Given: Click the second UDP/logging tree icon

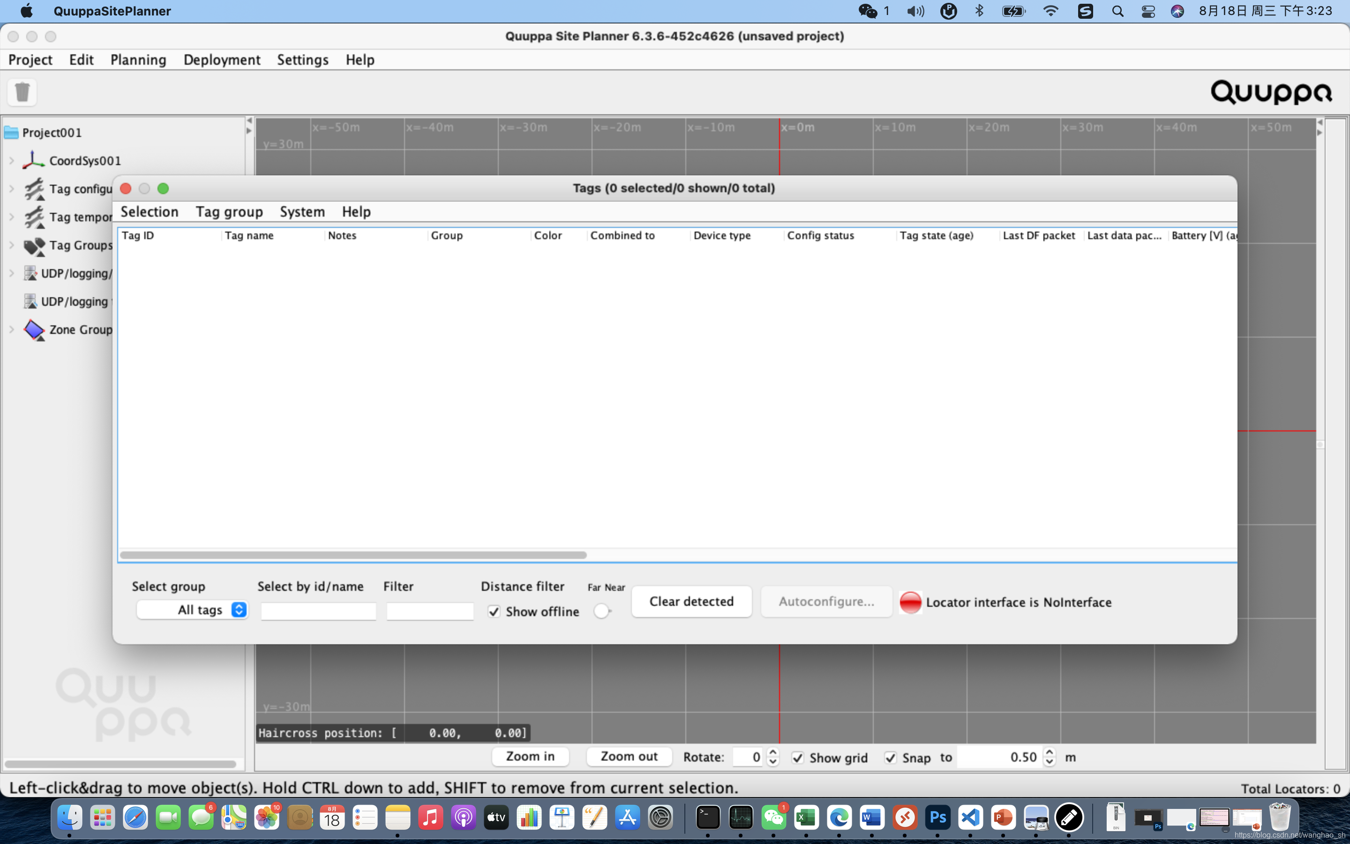Looking at the screenshot, I should tap(30, 301).
